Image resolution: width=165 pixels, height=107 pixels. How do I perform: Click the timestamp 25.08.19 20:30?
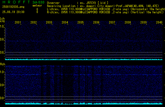[13, 12]
